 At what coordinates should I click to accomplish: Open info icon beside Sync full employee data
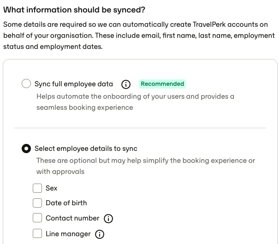point(126,84)
